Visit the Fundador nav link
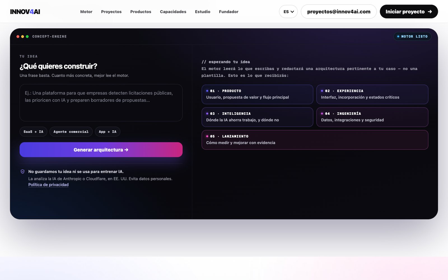The width and height of the screenshot is (448, 280). [228, 11]
